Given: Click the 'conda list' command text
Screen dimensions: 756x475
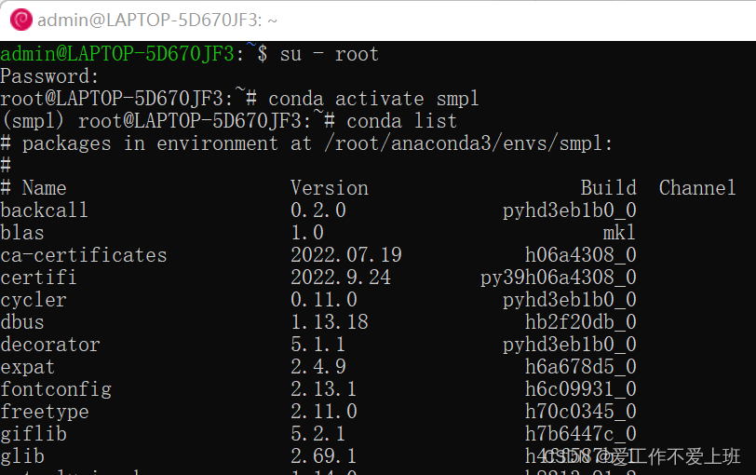Looking at the screenshot, I should tap(401, 121).
